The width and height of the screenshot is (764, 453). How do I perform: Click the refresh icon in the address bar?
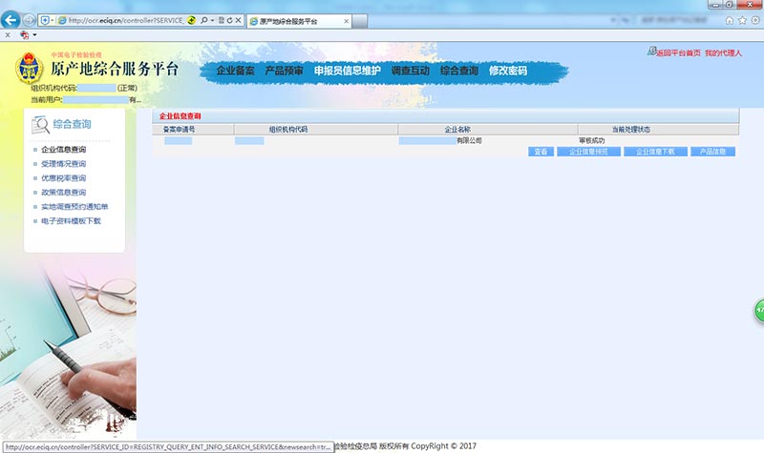[x=229, y=20]
